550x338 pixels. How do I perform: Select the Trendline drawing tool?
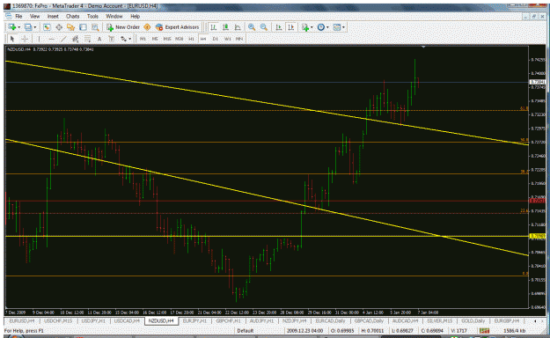click(x=63, y=39)
